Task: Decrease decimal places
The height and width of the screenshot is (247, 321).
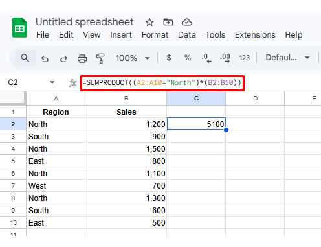Action: (x=206, y=58)
